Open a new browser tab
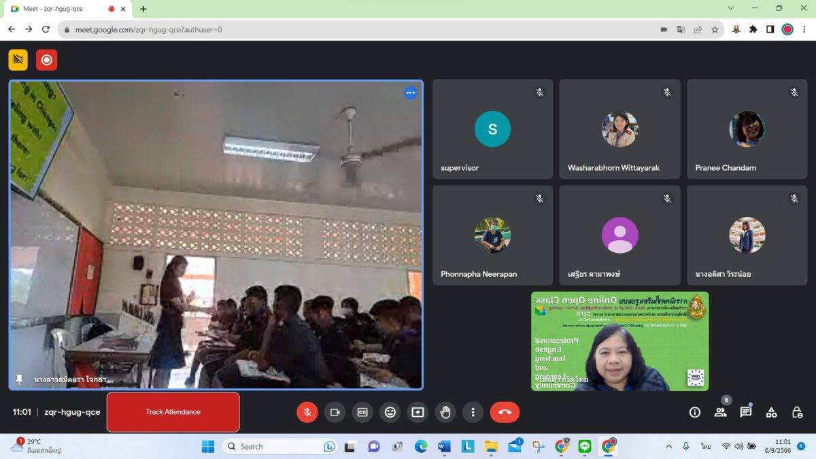The image size is (816, 459). click(143, 9)
